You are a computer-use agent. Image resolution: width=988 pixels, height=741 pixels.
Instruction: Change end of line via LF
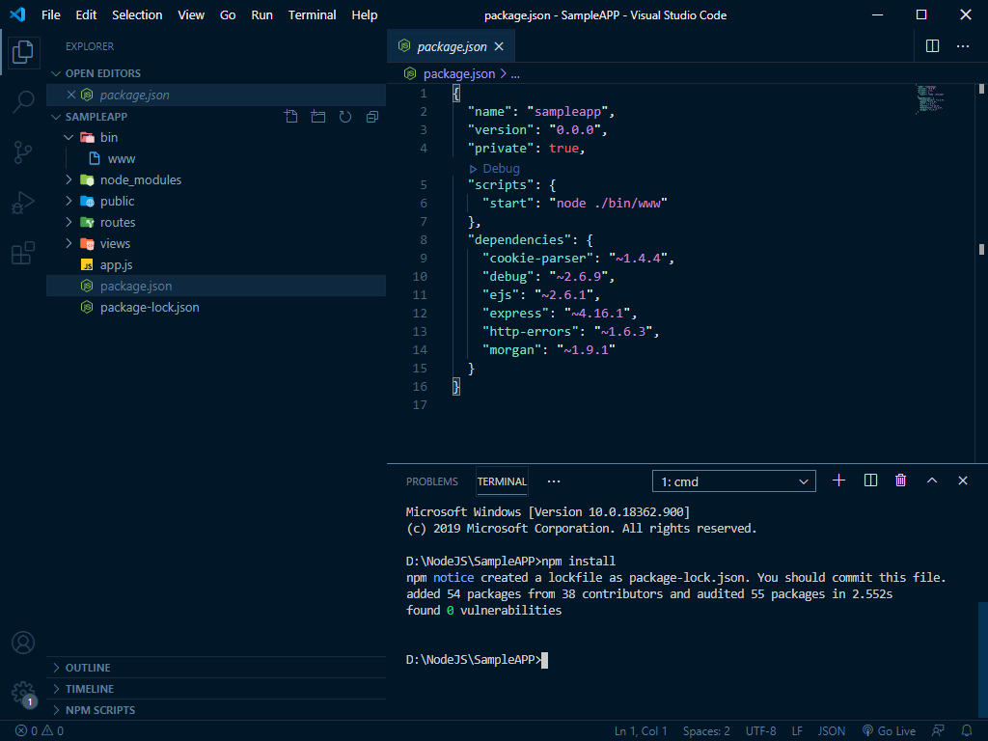[797, 731]
